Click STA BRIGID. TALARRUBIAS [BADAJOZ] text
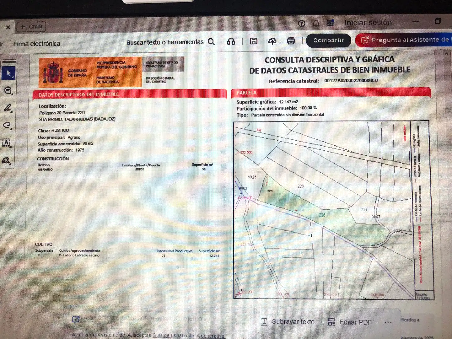Screen dimensions: 452x339 coord(77,119)
